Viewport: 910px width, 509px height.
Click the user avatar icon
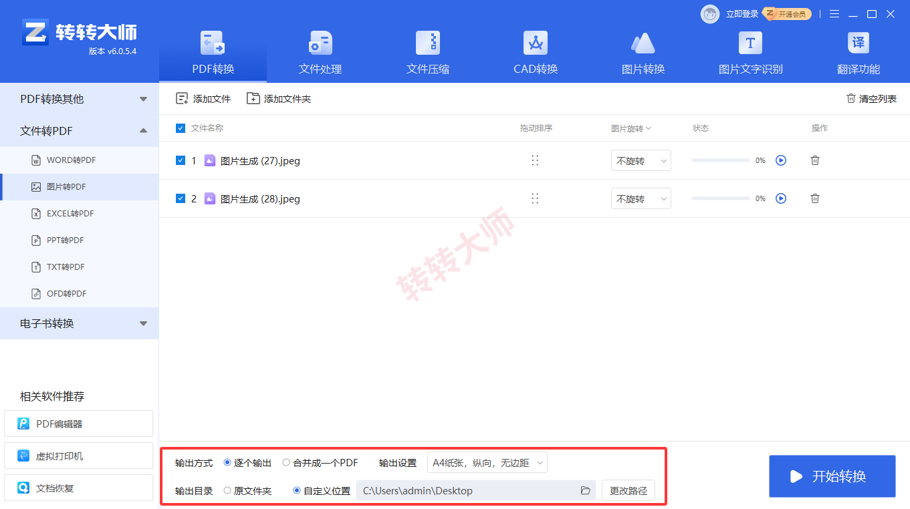(x=710, y=13)
